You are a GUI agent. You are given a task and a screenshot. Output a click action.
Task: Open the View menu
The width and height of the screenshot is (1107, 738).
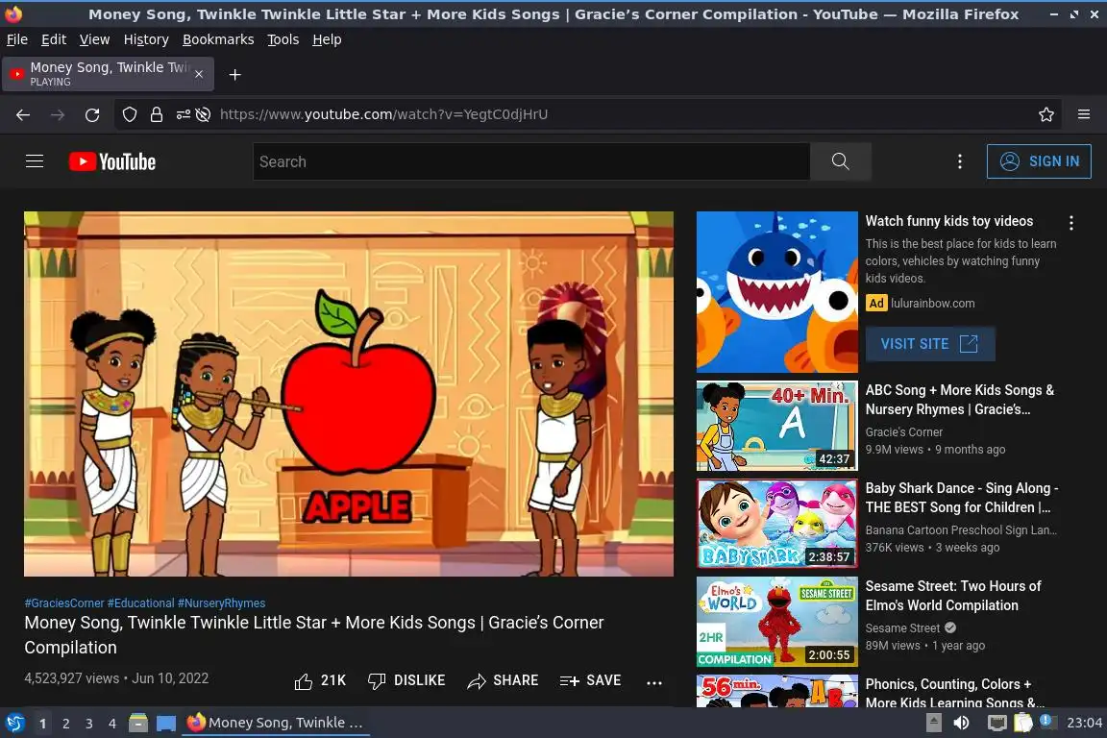[94, 39]
